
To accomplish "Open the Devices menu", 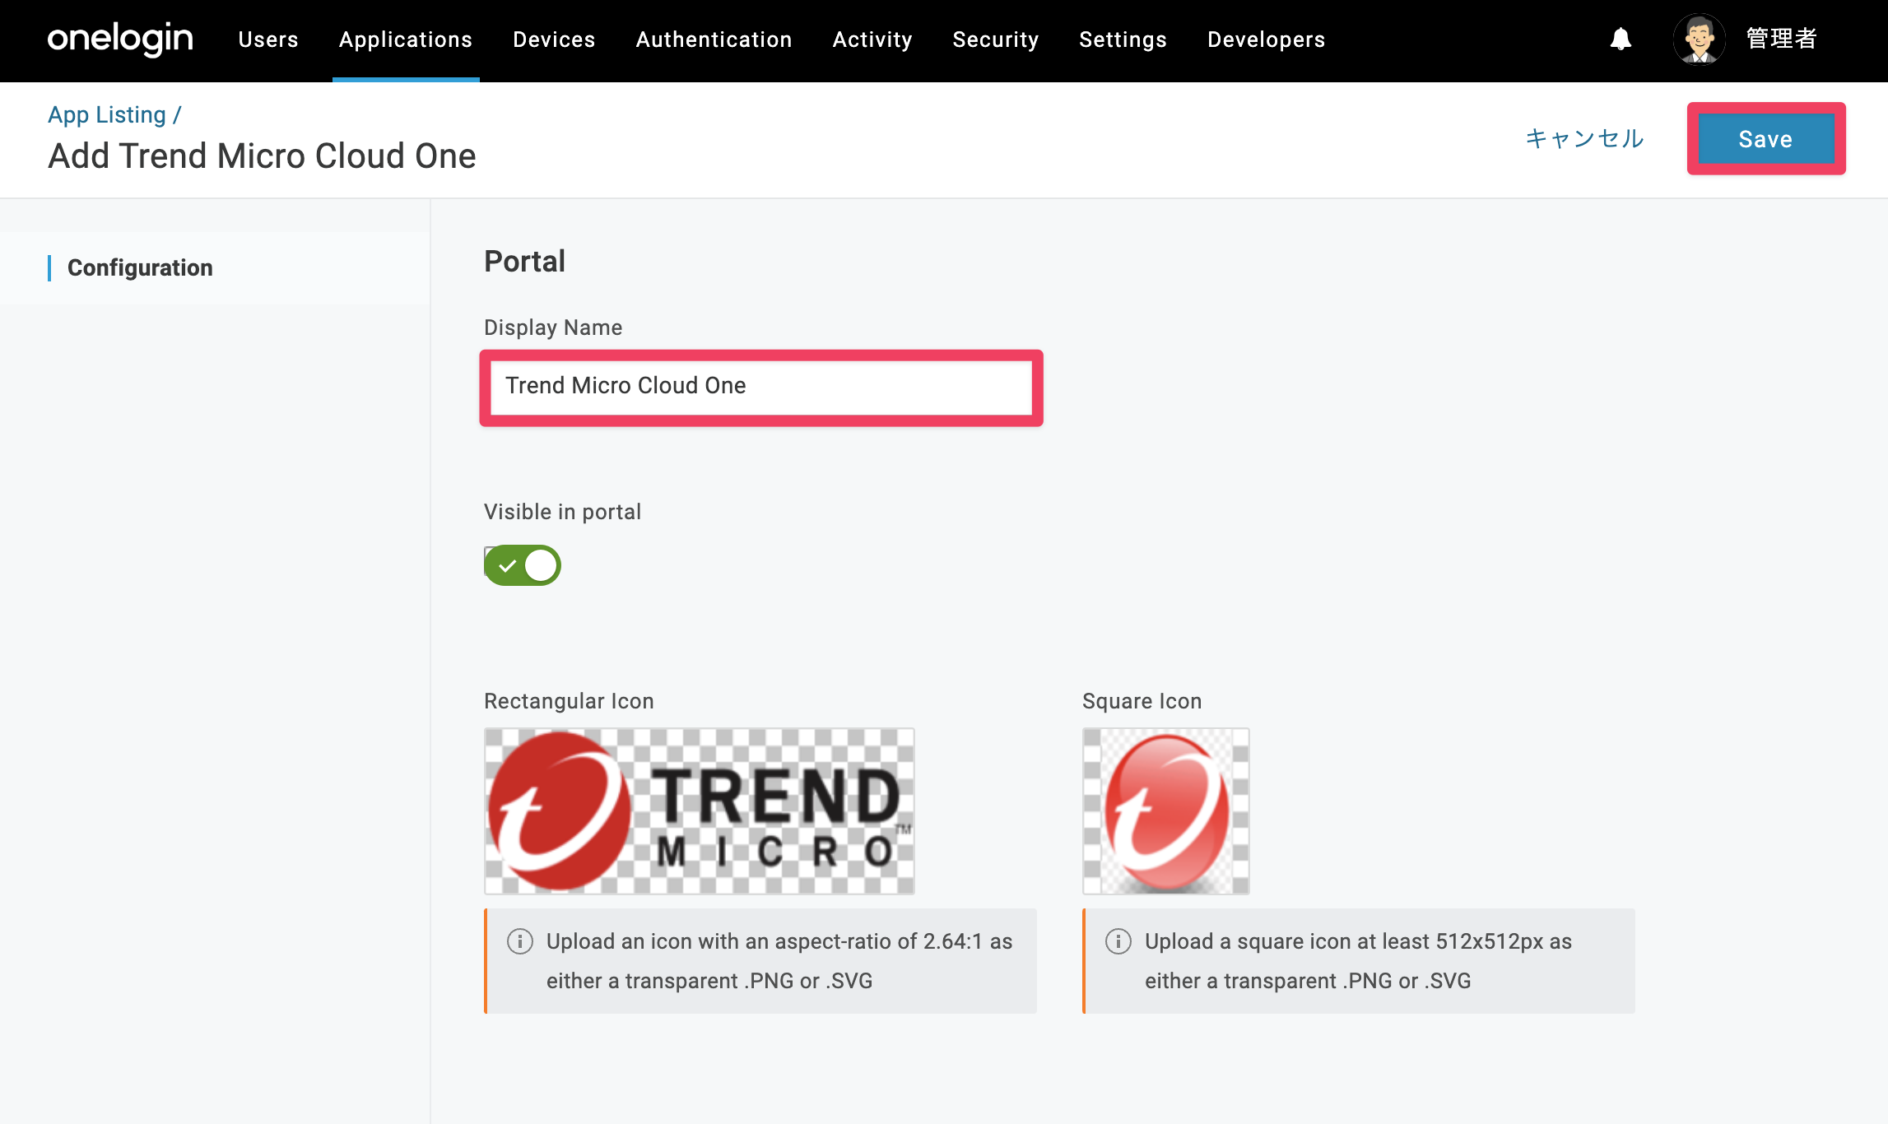I will coord(554,39).
